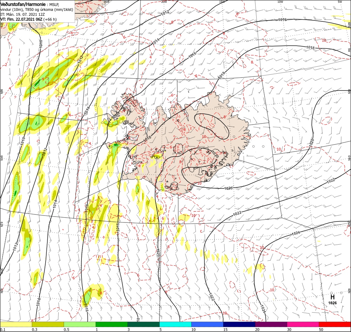Viewport: 351px width, 332px height.
Task: Pick the cyan 5–10 mm legend swatch
Action: (175, 324)
